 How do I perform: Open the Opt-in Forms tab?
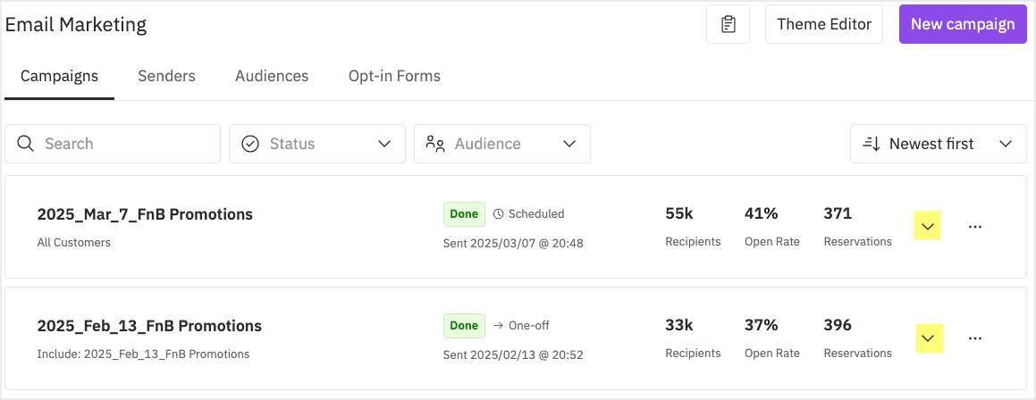point(394,76)
